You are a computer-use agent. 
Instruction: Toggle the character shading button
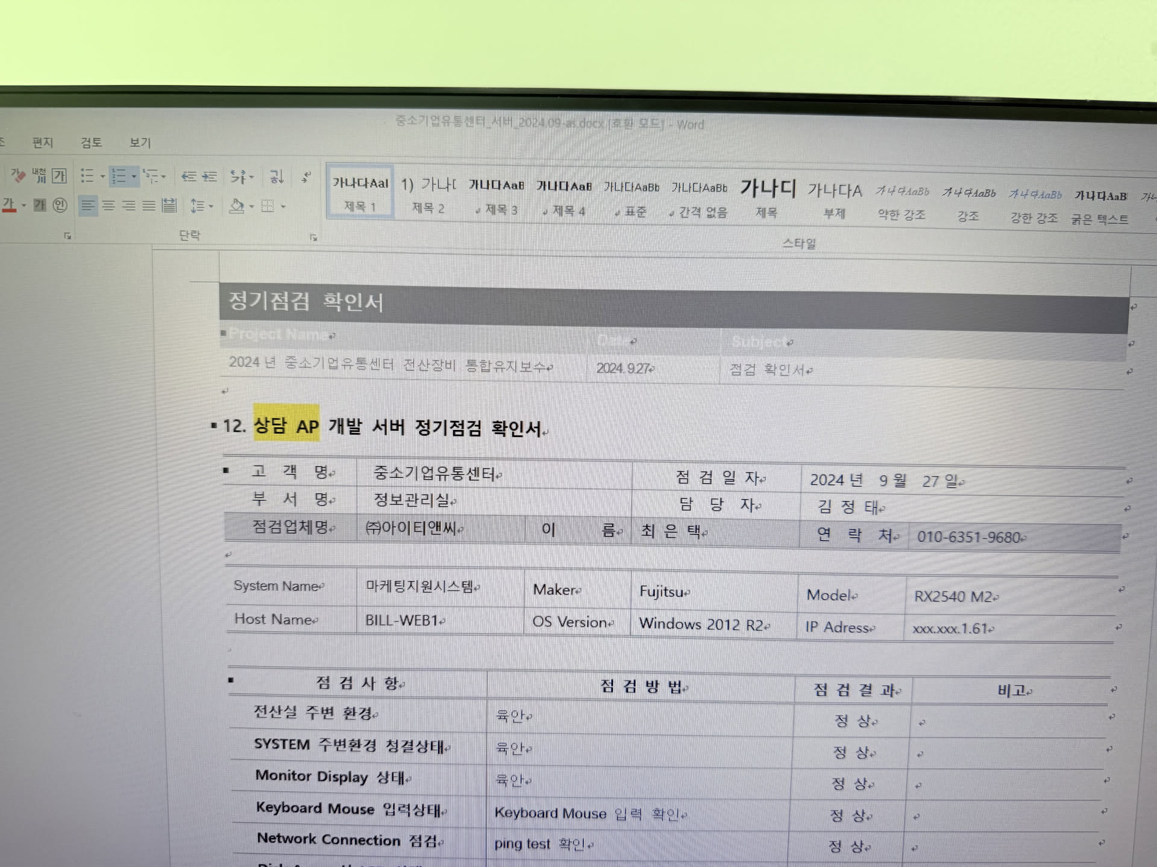click(x=40, y=205)
